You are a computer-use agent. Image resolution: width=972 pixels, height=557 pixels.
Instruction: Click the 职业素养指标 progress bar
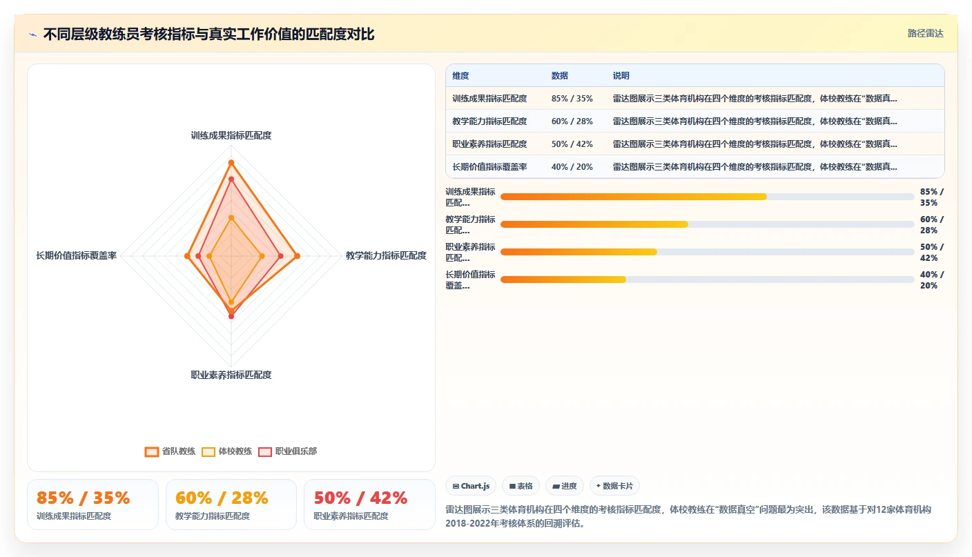click(708, 252)
